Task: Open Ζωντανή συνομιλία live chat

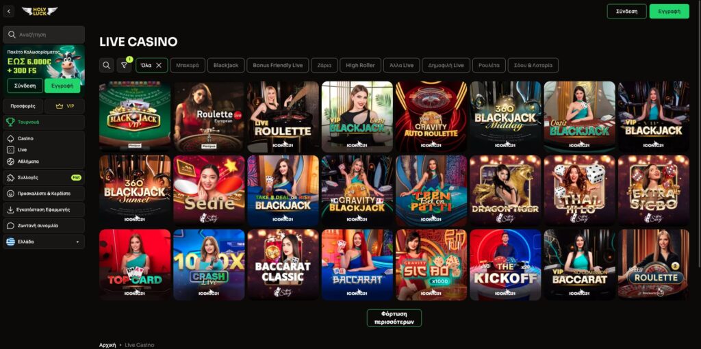Action: click(x=44, y=226)
